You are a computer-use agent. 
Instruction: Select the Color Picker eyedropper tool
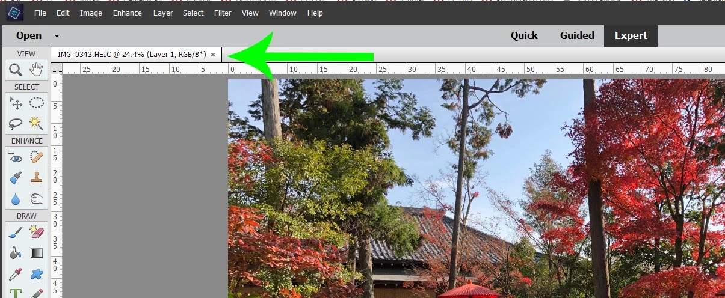coord(16,273)
